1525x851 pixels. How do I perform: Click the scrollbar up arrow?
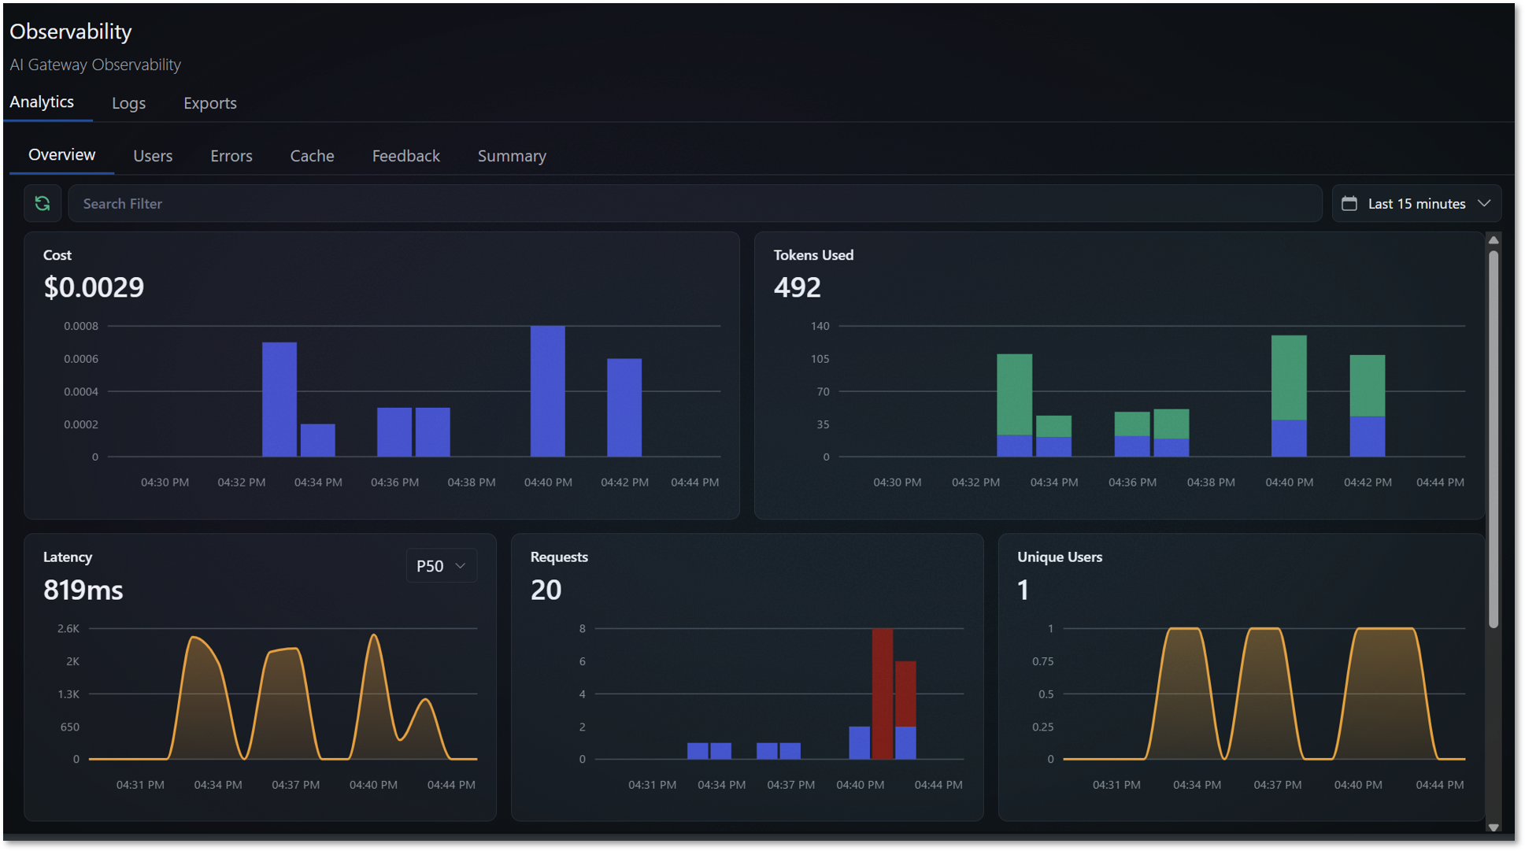(1494, 240)
